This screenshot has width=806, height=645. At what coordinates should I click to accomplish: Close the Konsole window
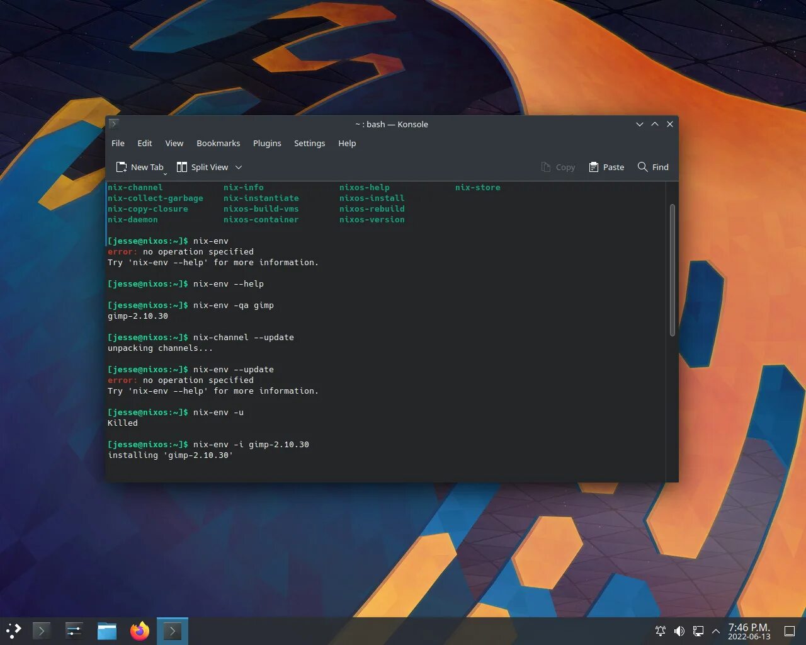click(670, 124)
